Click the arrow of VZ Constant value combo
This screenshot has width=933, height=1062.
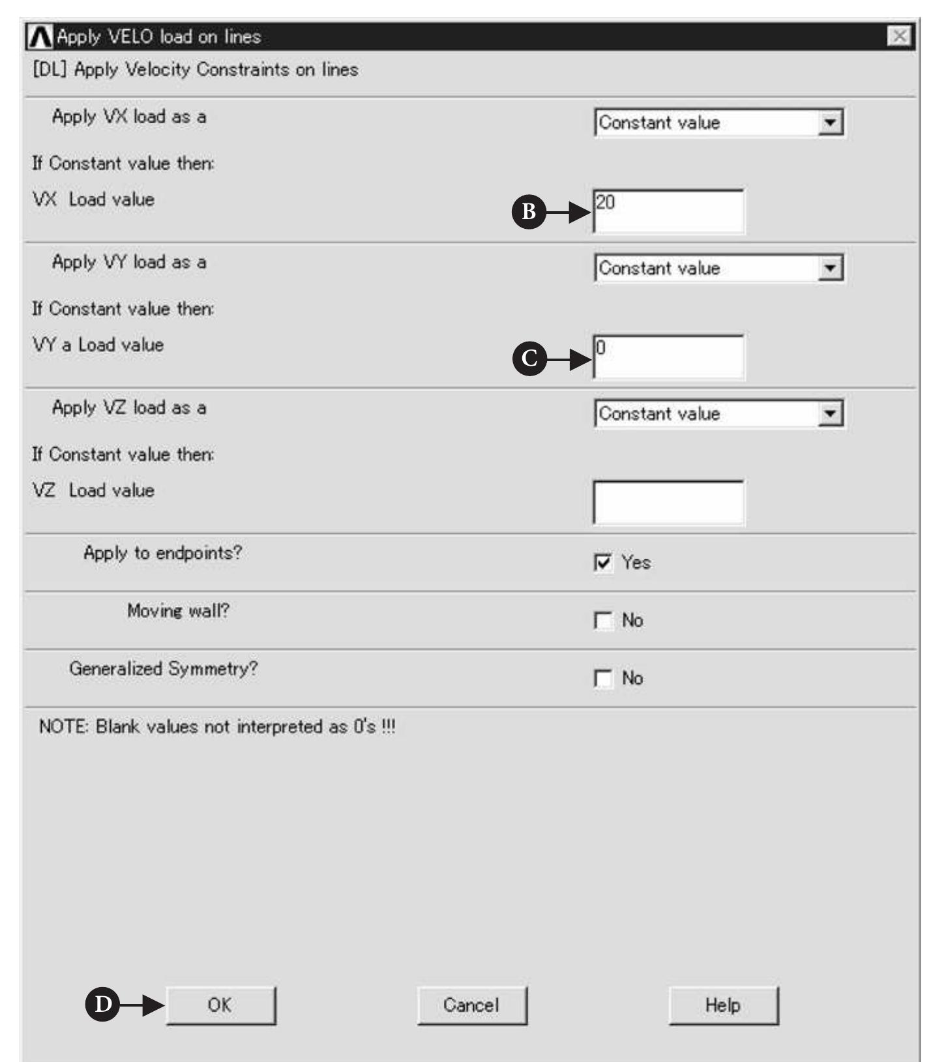(830, 413)
